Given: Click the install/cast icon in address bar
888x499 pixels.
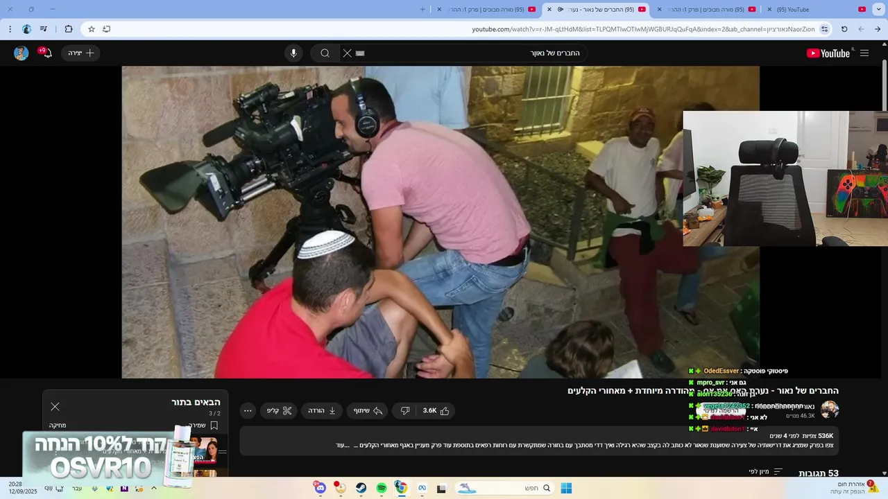Looking at the screenshot, I should (x=106, y=29).
